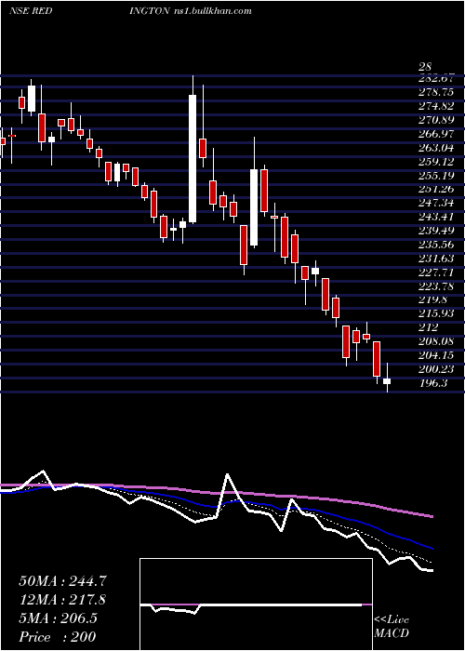Select the 282.67 price level label
The image size is (465, 651).
[x=437, y=78]
